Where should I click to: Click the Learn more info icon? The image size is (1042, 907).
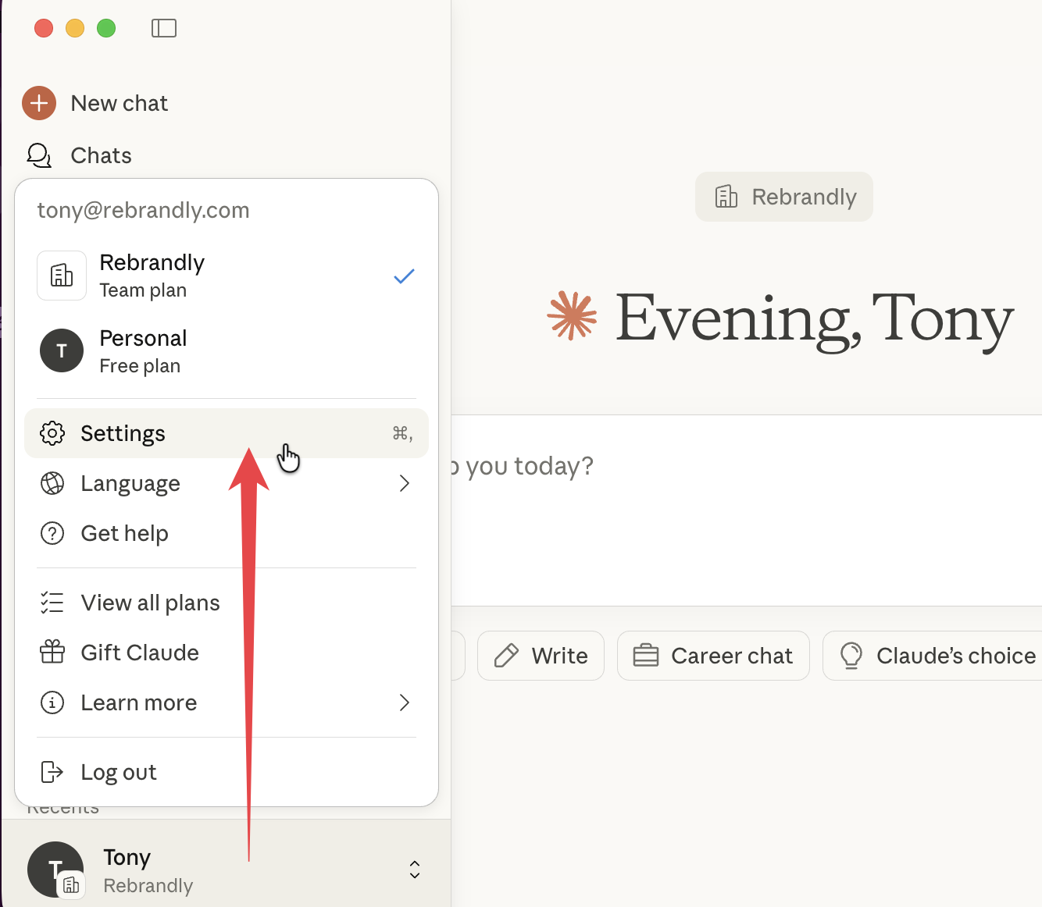[x=52, y=702]
